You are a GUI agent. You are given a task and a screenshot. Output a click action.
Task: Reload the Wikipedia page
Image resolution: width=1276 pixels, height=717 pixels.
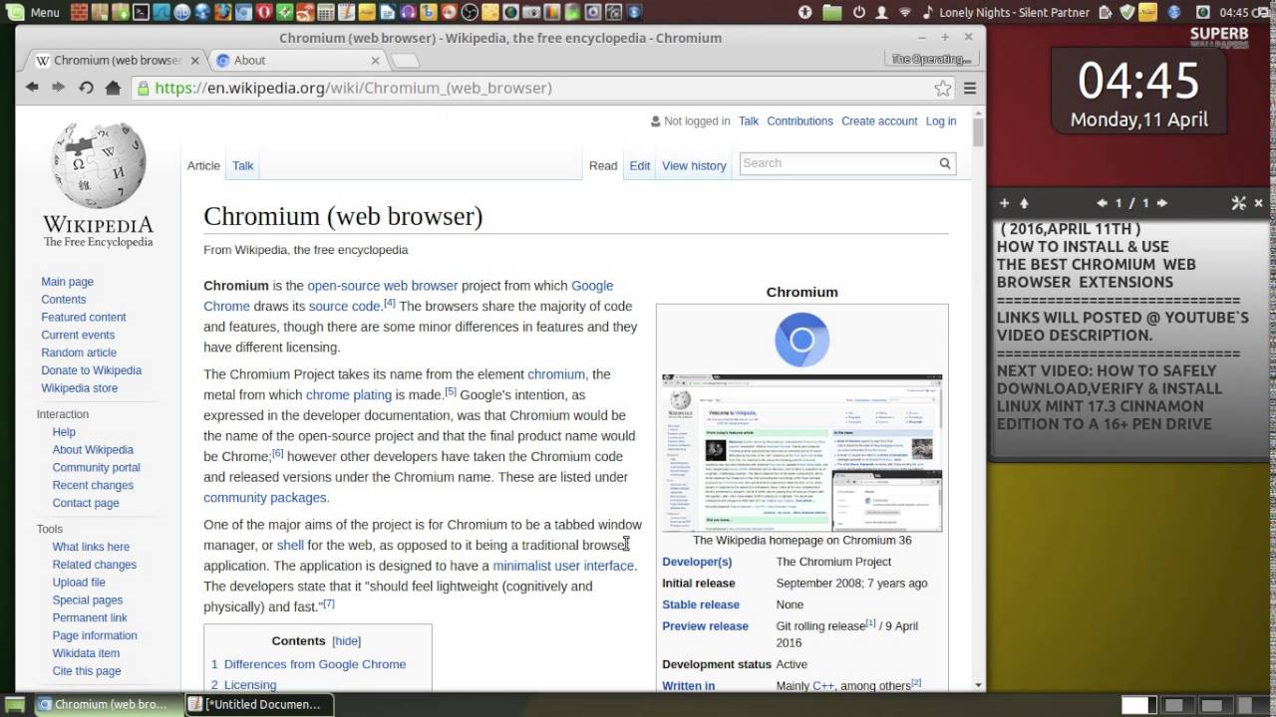(x=86, y=88)
